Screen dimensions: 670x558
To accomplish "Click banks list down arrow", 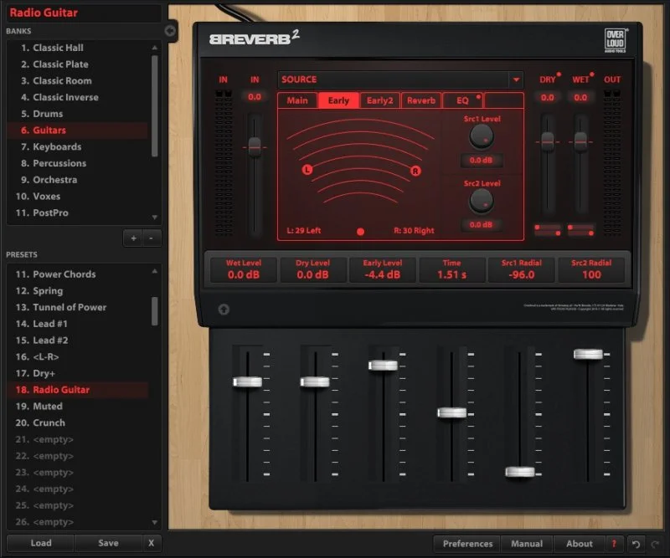I will point(155,218).
